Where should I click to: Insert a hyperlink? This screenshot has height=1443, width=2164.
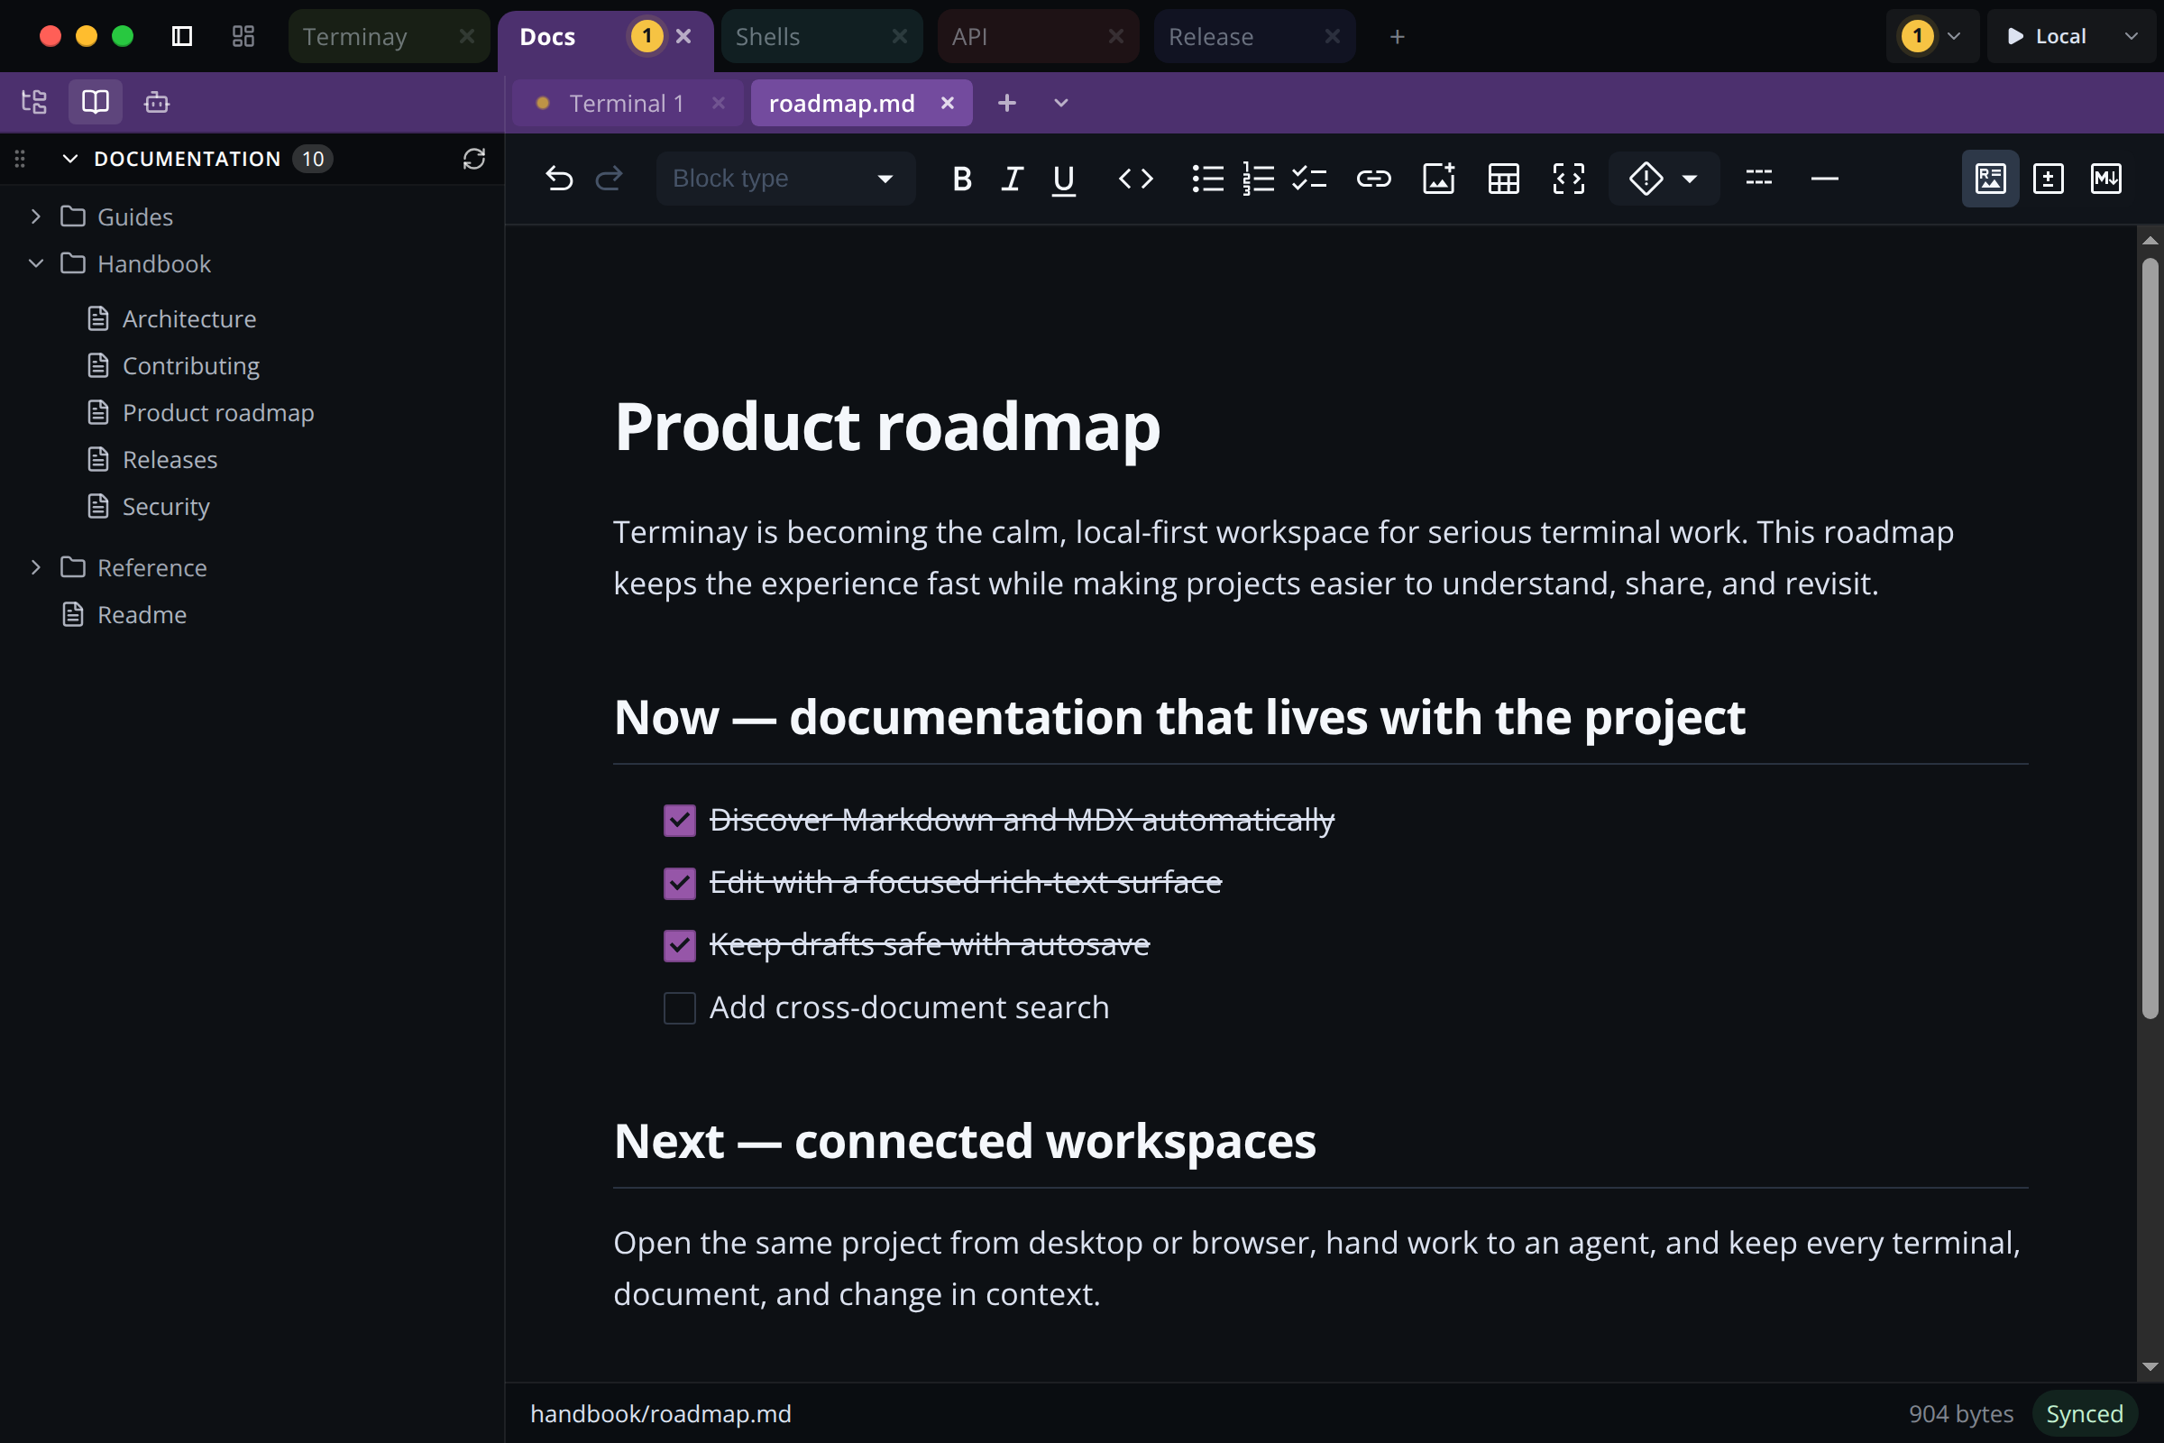[1372, 179]
